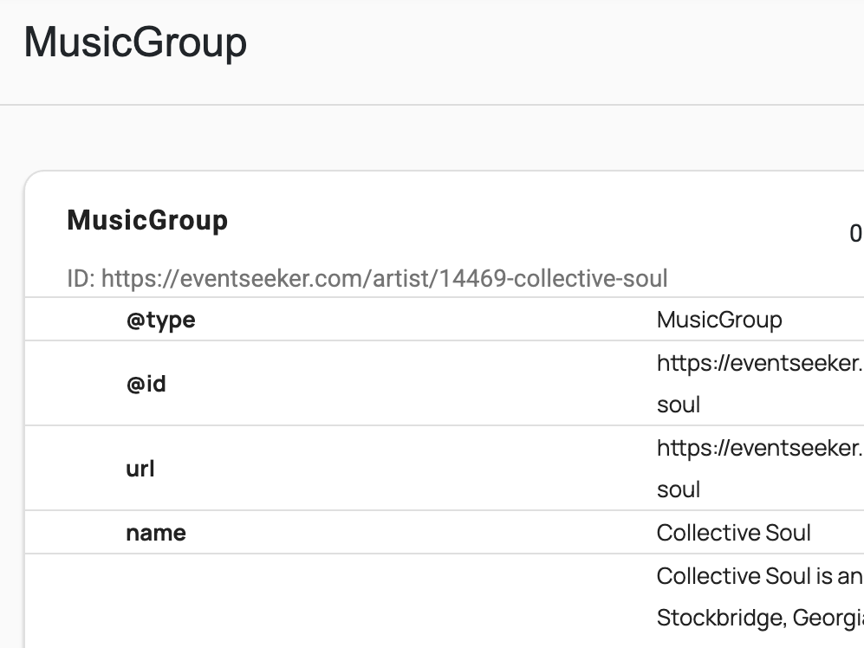Open the eventseeker link in the @id row
The height and width of the screenshot is (648, 864).
tap(759, 363)
